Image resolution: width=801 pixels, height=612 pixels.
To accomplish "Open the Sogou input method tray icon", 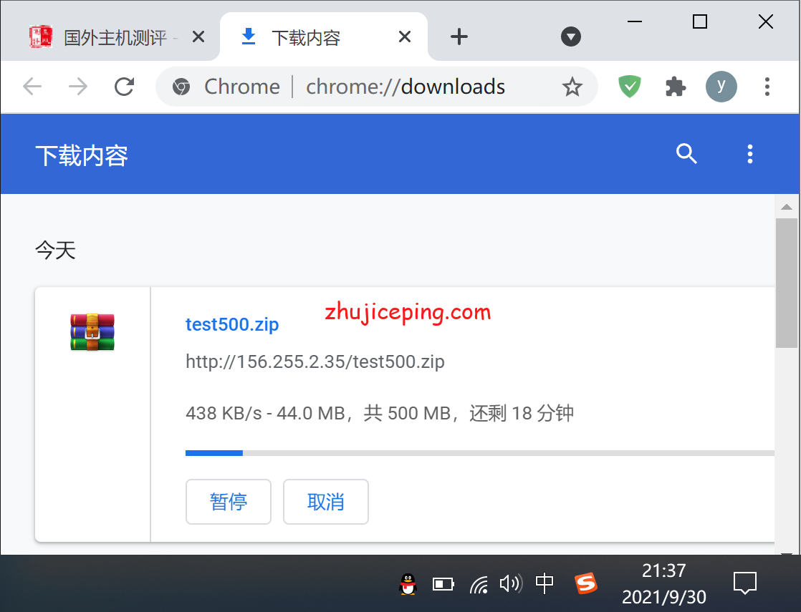I will tap(586, 583).
